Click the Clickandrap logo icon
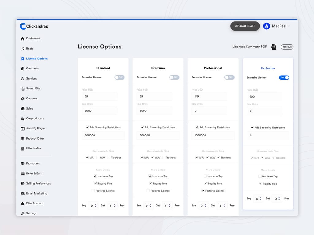Screen dimensions: 314x235 click(x=23, y=26)
